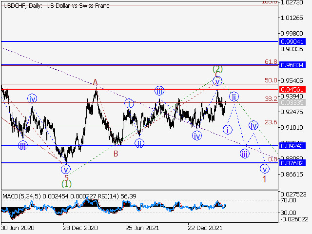
Task: Click the blue 0.99041 price label
Action: click(x=292, y=41)
